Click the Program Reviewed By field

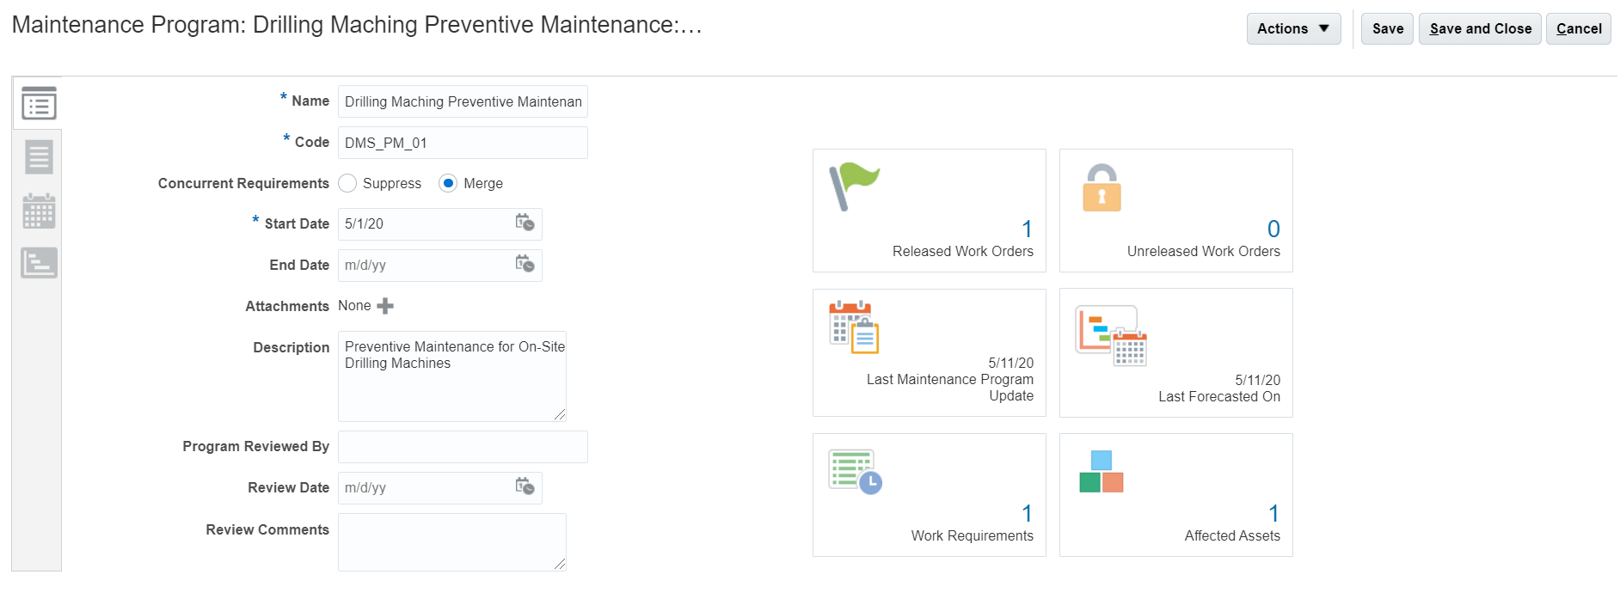point(463,447)
